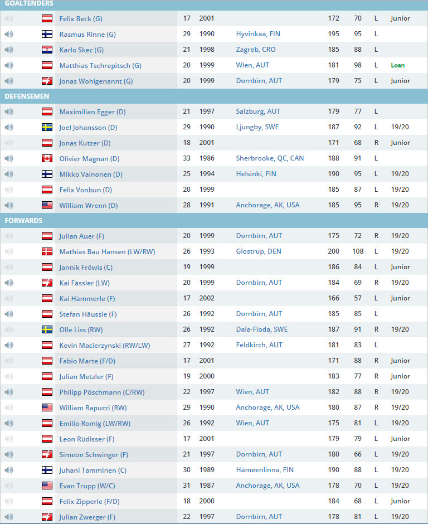Open Felix Beck (G) player profile

coord(81,19)
